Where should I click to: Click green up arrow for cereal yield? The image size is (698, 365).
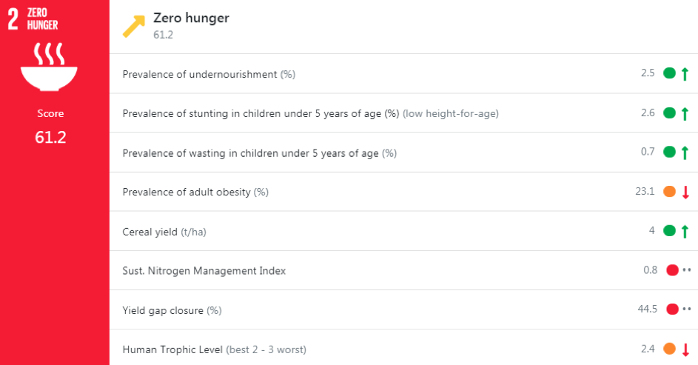[685, 232]
